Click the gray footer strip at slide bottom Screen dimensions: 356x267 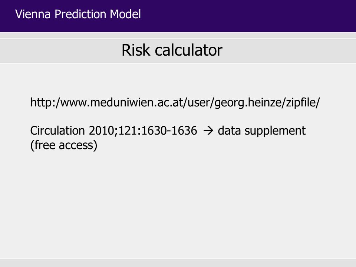pyautogui.click(x=178, y=263)
